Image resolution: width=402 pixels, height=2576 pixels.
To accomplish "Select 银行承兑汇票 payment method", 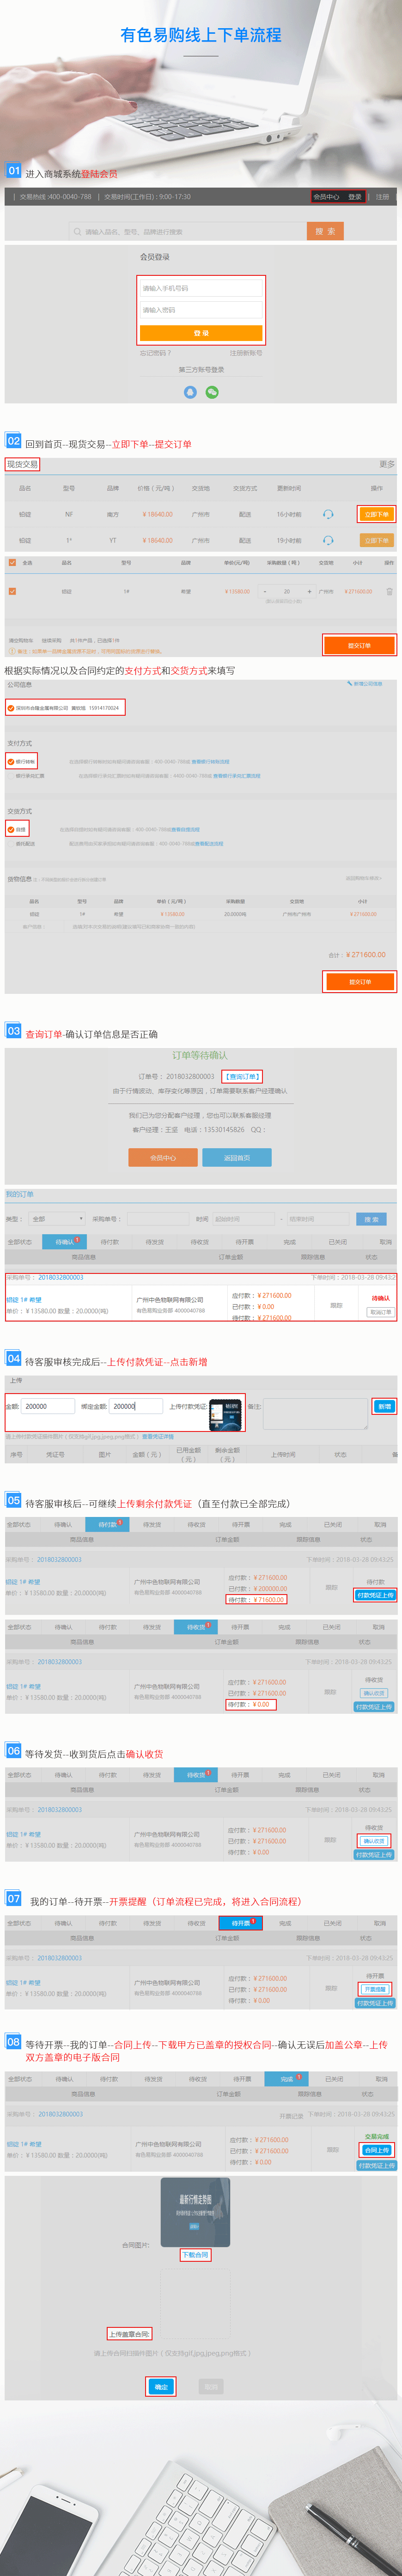I will 11,775.
